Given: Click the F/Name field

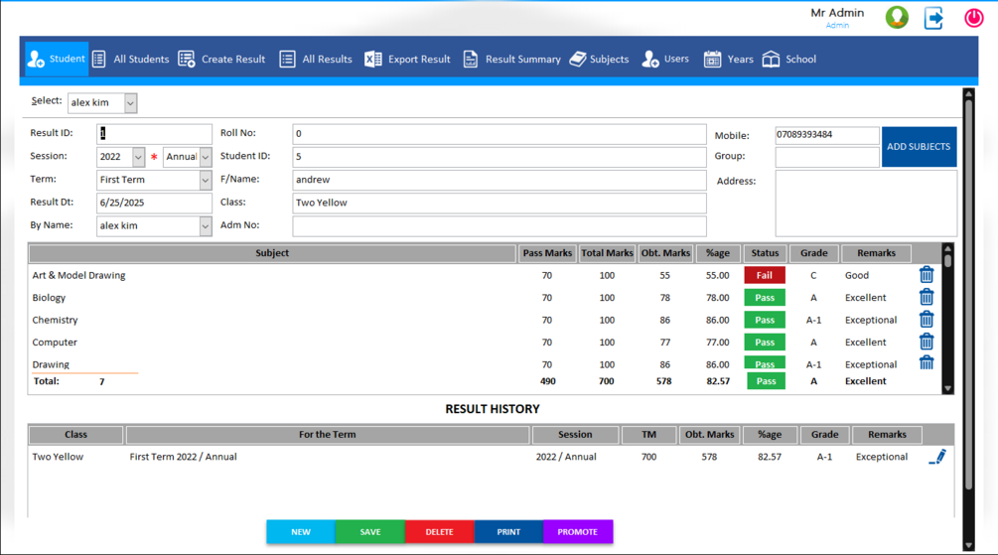Looking at the screenshot, I should point(499,180).
